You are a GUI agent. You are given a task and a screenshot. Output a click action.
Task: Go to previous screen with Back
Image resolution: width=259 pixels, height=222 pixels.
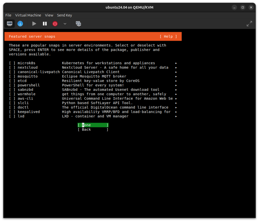[x=93, y=129]
